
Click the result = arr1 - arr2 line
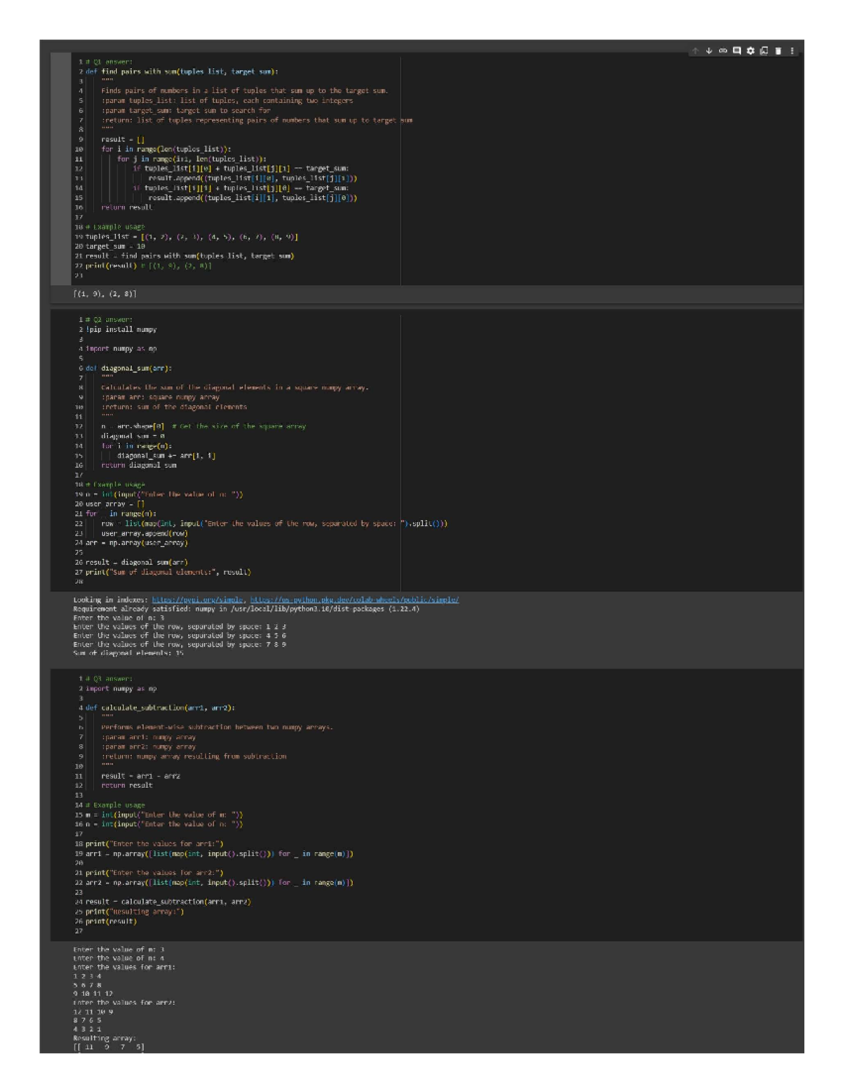140,776
